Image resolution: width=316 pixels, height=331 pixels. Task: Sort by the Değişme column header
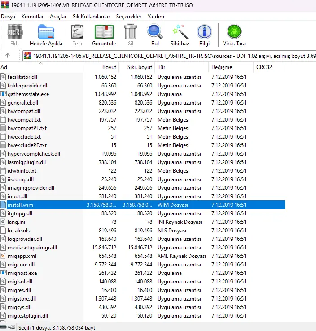click(231, 67)
